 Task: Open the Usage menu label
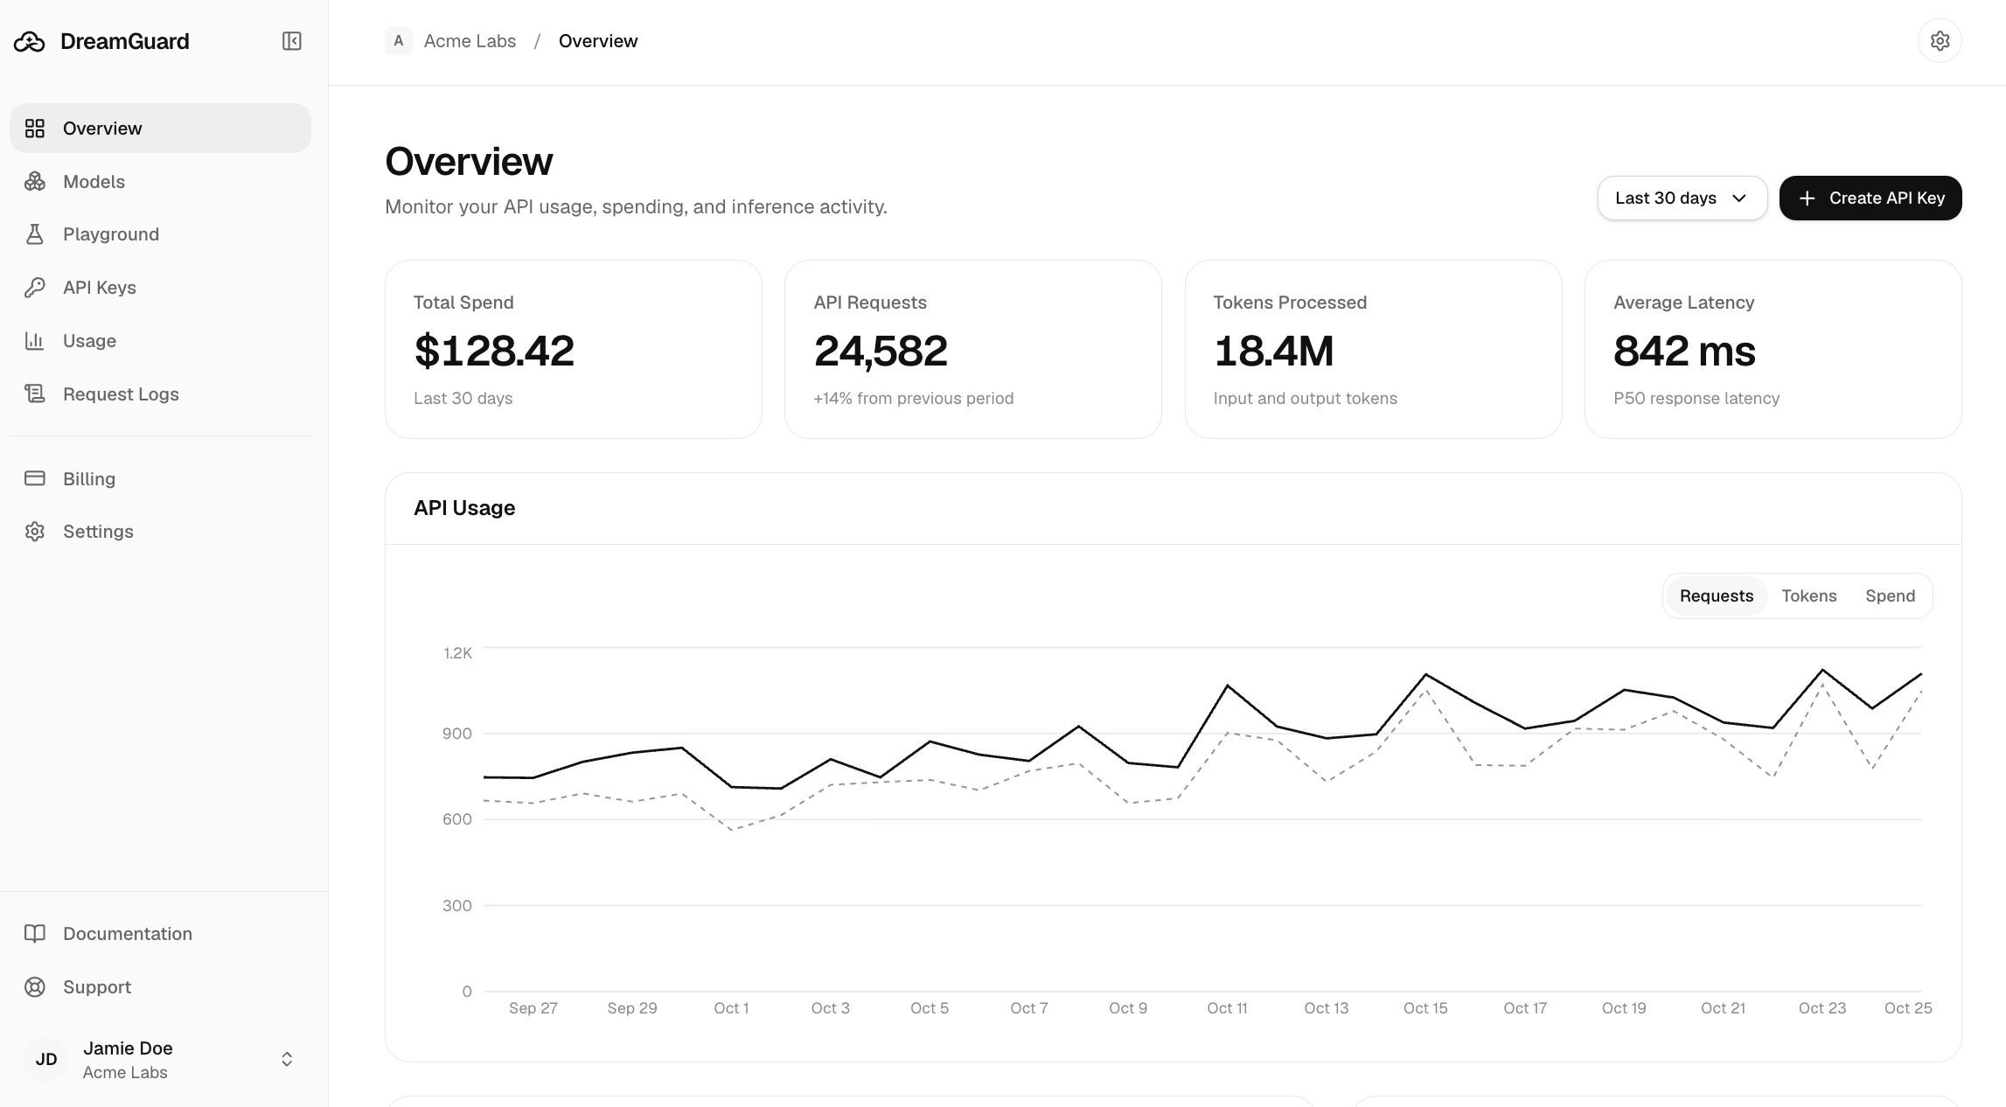(89, 341)
